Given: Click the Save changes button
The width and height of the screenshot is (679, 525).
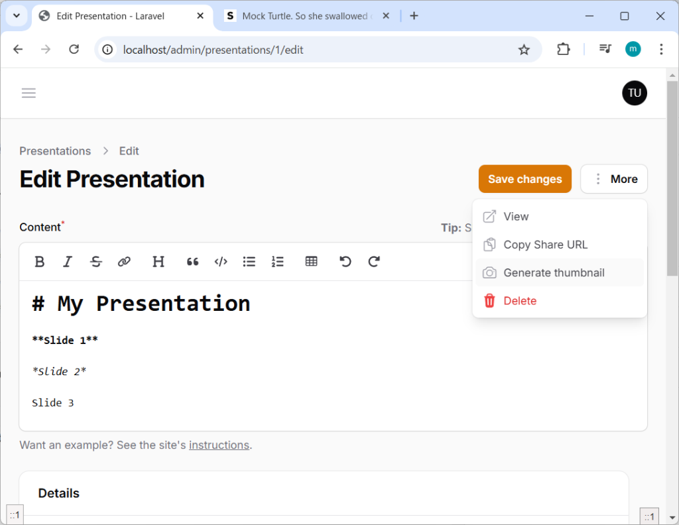Looking at the screenshot, I should 525,179.
